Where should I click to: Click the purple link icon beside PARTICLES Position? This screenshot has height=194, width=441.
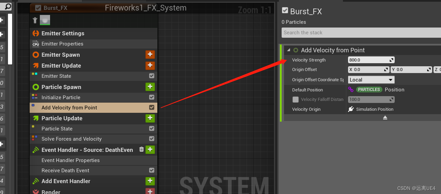click(x=351, y=90)
